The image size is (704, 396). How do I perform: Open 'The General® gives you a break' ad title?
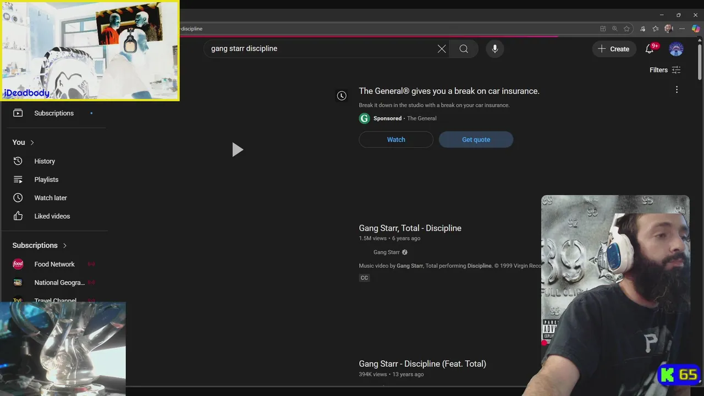pos(449,91)
